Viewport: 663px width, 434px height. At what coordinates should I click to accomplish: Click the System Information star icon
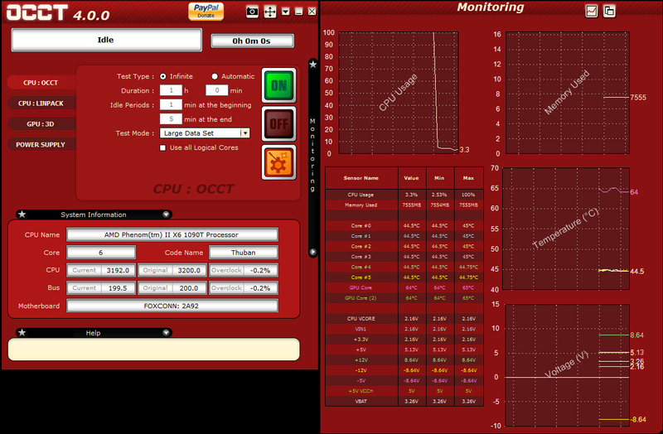(x=22, y=215)
